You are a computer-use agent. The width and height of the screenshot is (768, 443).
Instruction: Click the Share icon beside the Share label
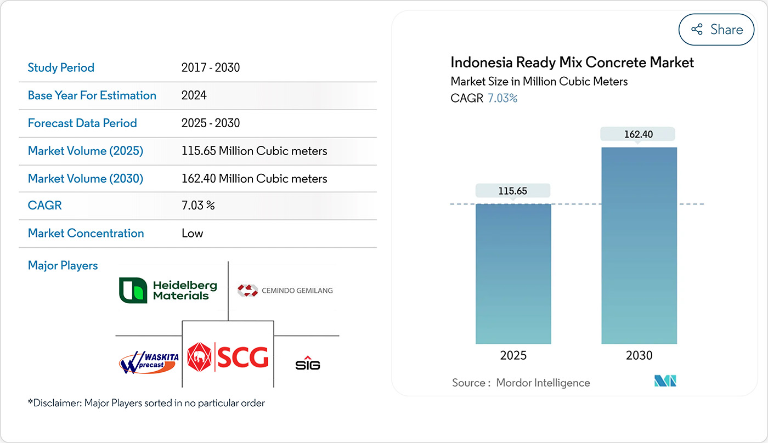698,29
